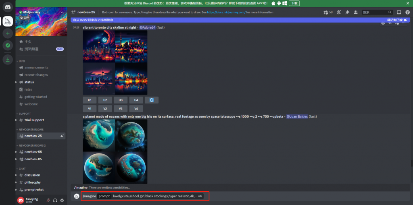Click the V3 variation button
Viewport: 413px width, 205px height.
[121, 109]
